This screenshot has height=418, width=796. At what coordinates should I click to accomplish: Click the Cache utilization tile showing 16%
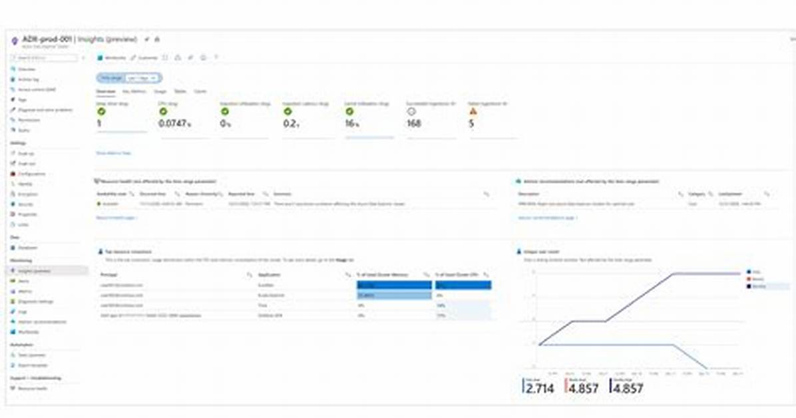369,119
